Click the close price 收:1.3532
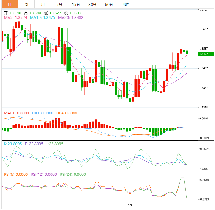215x210 pixels. [73, 13]
